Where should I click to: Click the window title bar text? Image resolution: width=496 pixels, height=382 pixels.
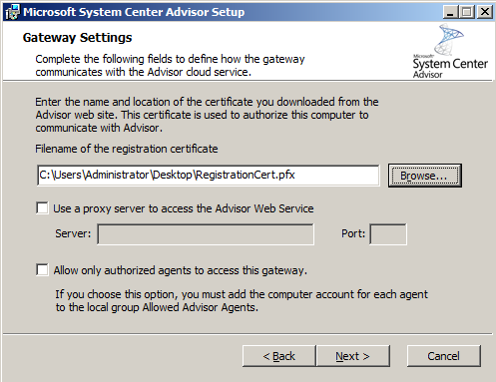pos(134,12)
